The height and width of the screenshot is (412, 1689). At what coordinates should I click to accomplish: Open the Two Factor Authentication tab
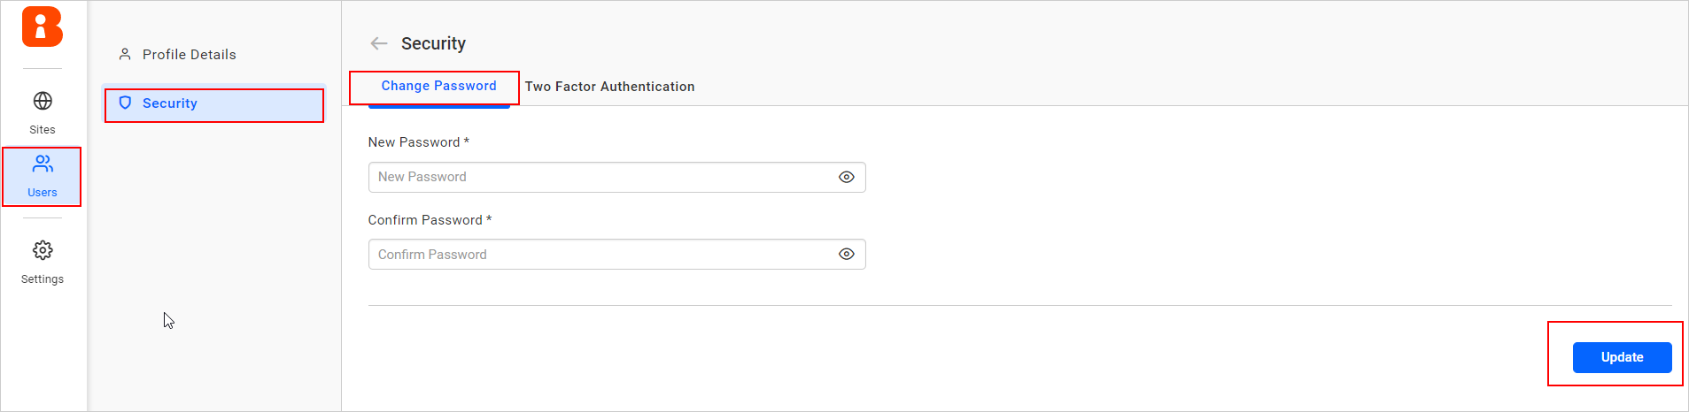609,87
